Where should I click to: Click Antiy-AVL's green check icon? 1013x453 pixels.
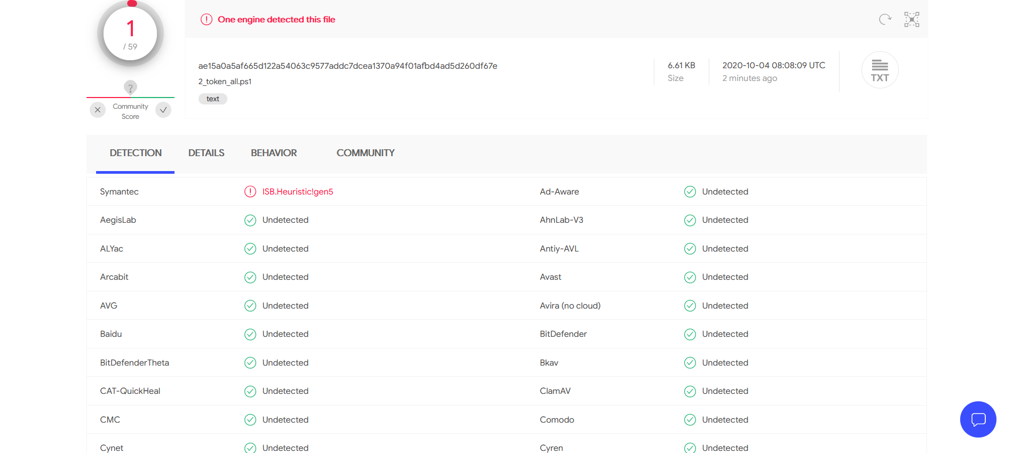(690, 249)
